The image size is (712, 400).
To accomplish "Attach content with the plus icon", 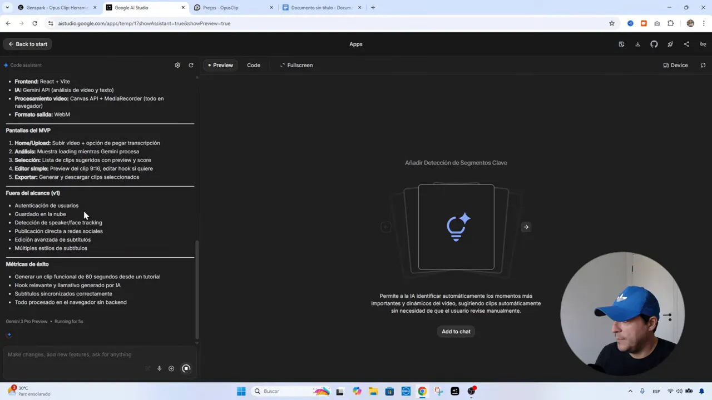I will coord(171,368).
